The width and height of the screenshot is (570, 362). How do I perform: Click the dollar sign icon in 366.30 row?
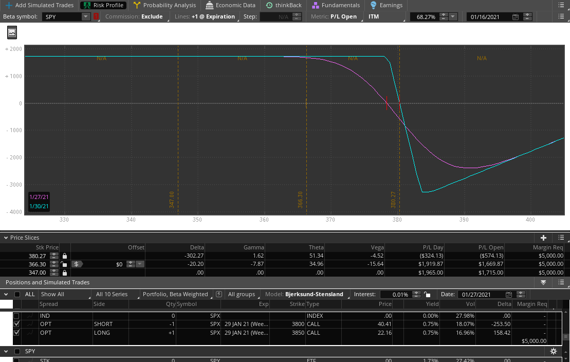pos(76,264)
